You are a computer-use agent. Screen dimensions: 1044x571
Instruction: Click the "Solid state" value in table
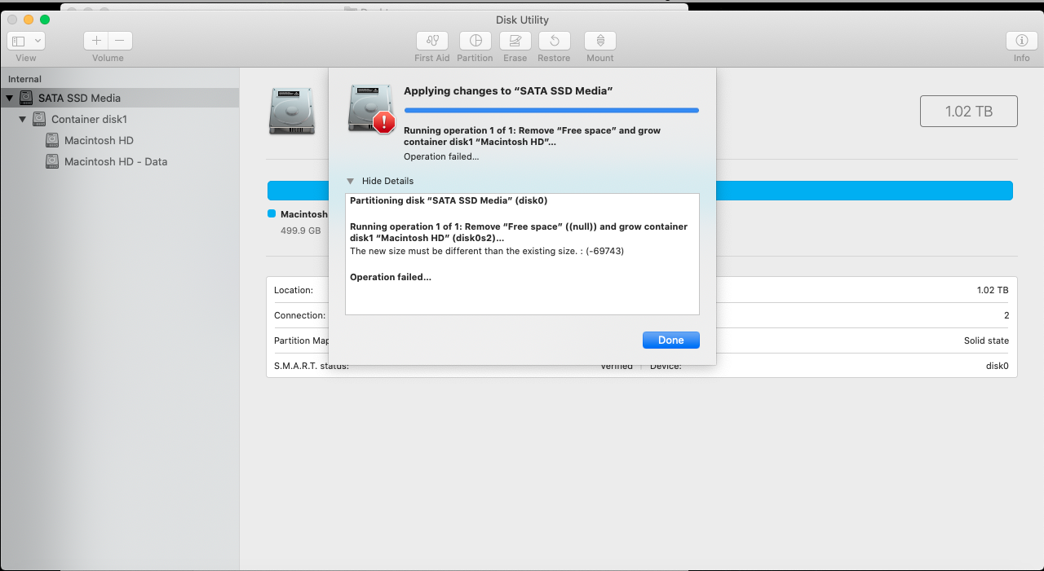986,340
